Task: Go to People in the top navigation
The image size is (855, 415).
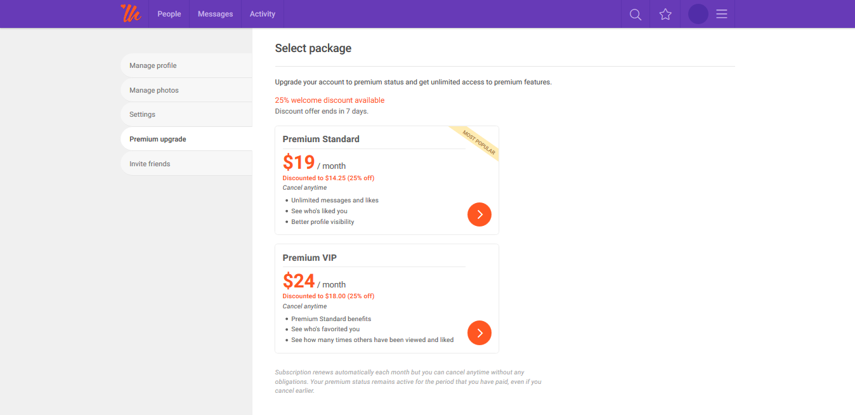Action: tap(169, 14)
